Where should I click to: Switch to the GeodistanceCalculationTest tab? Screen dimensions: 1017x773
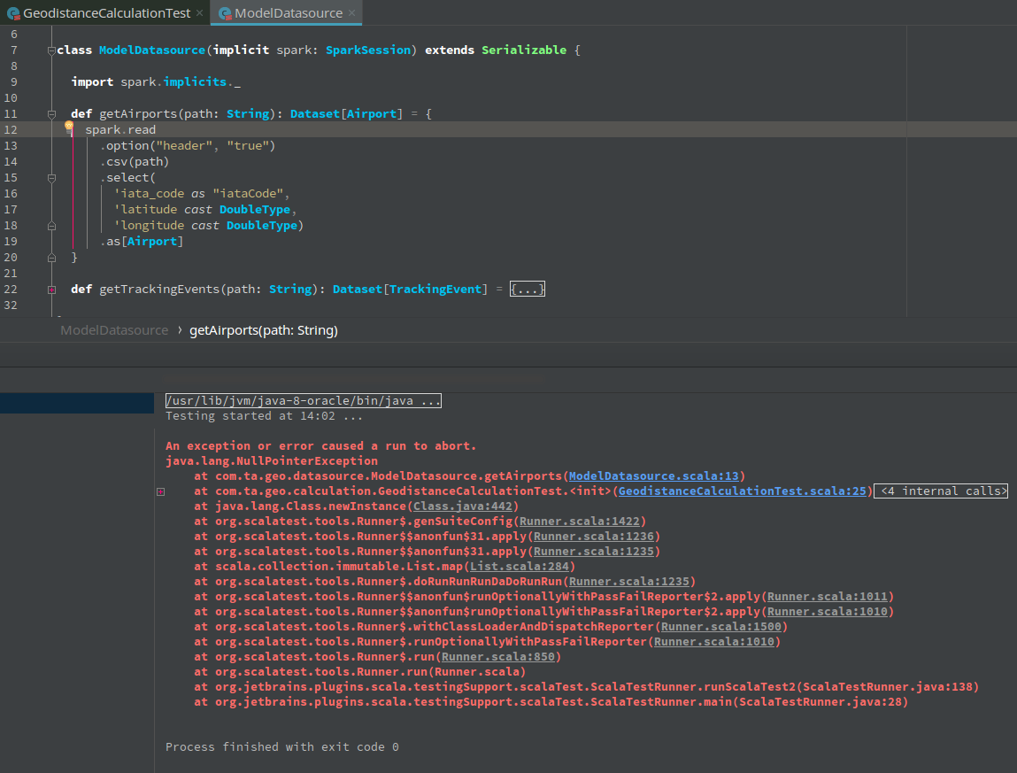coord(107,13)
